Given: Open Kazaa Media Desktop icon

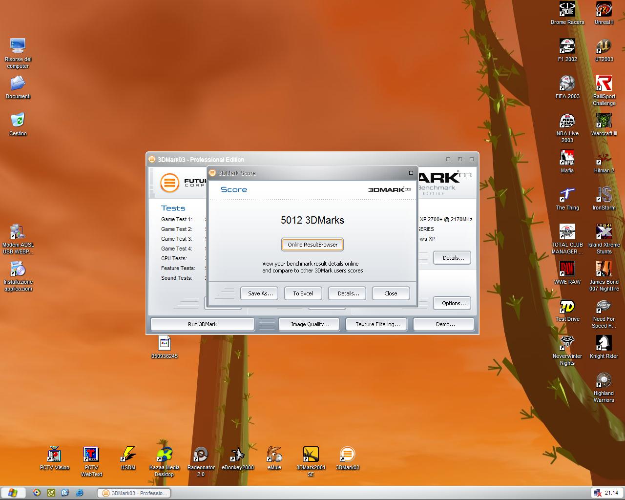Looking at the screenshot, I should 165,462.
